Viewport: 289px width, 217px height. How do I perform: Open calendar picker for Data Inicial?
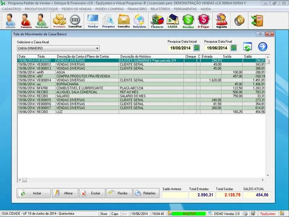pyautogui.click(x=197, y=48)
